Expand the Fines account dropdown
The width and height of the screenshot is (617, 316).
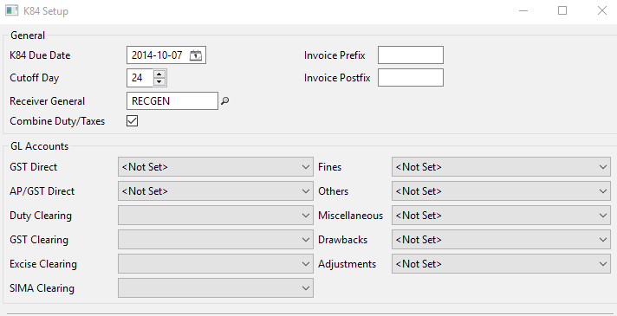point(501,166)
